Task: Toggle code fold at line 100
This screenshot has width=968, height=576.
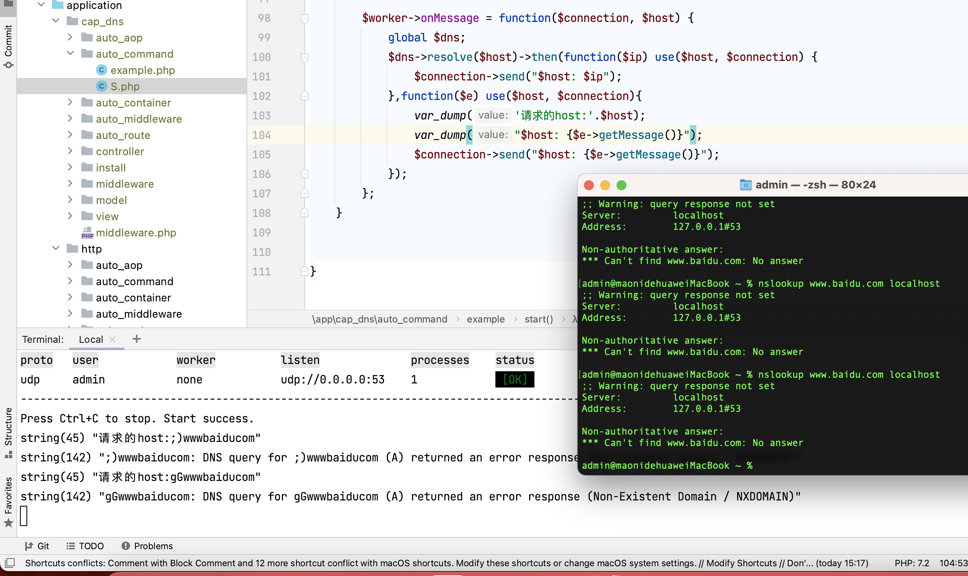Action: click(304, 57)
